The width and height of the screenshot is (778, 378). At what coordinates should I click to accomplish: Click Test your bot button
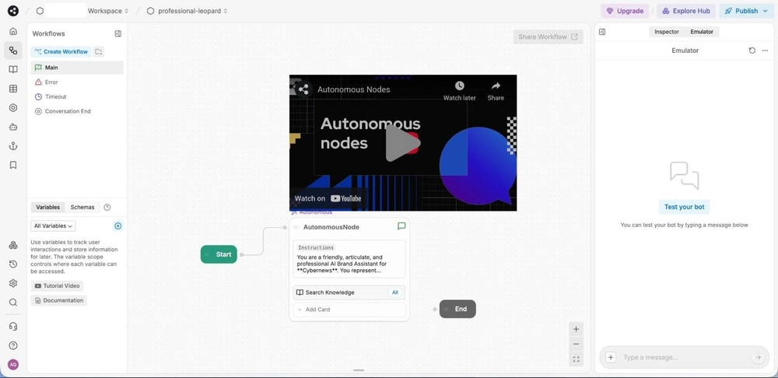point(684,207)
